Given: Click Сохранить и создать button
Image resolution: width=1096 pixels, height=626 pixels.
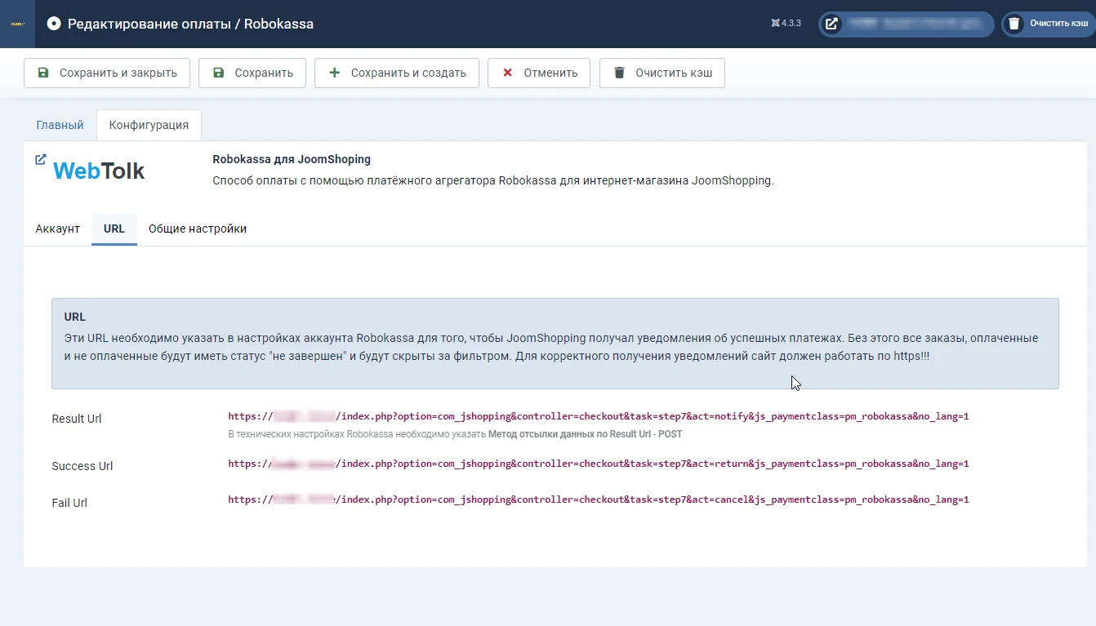Looking at the screenshot, I should (397, 73).
